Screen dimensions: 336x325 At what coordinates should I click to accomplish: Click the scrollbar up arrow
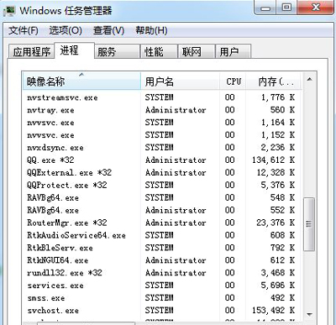tap(309, 80)
